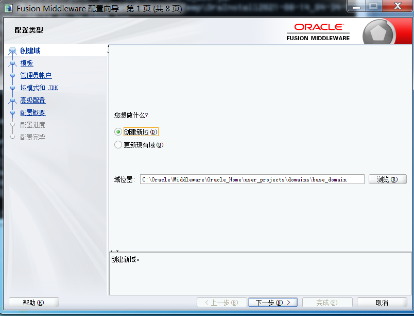Open the 浏览 browse button
Viewport: 414px width, 316px height.
coord(387,179)
